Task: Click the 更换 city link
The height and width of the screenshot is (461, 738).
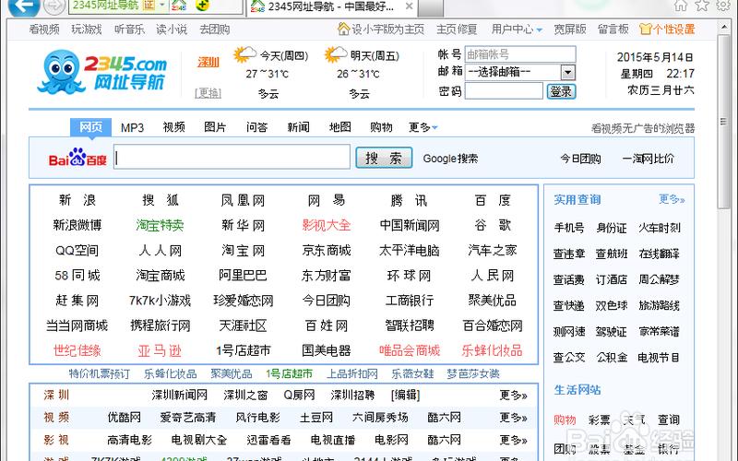Action: 208,93
